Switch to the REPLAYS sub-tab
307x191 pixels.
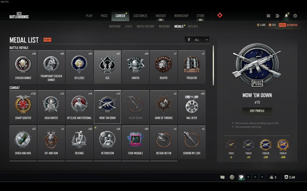pyautogui.click(x=193, y=26)
